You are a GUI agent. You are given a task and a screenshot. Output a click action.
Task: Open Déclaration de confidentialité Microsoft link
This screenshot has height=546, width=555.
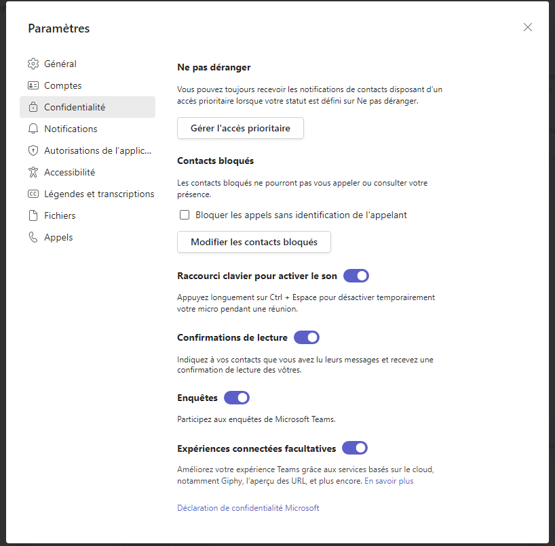coord(248,508)
